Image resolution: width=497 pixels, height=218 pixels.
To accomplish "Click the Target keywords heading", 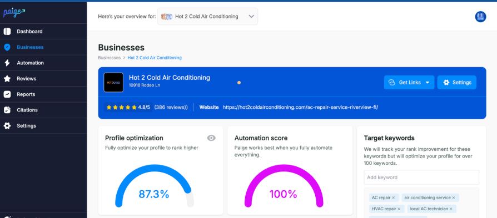I will point(389,138).
